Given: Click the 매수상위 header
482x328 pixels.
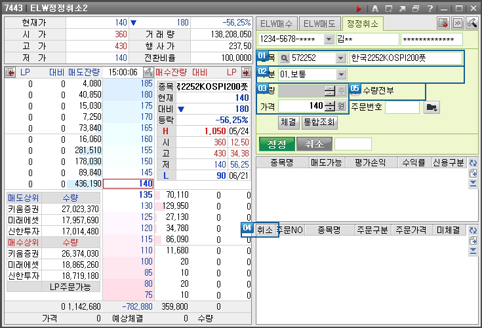Looking at the screenshot, I should 24,242.
